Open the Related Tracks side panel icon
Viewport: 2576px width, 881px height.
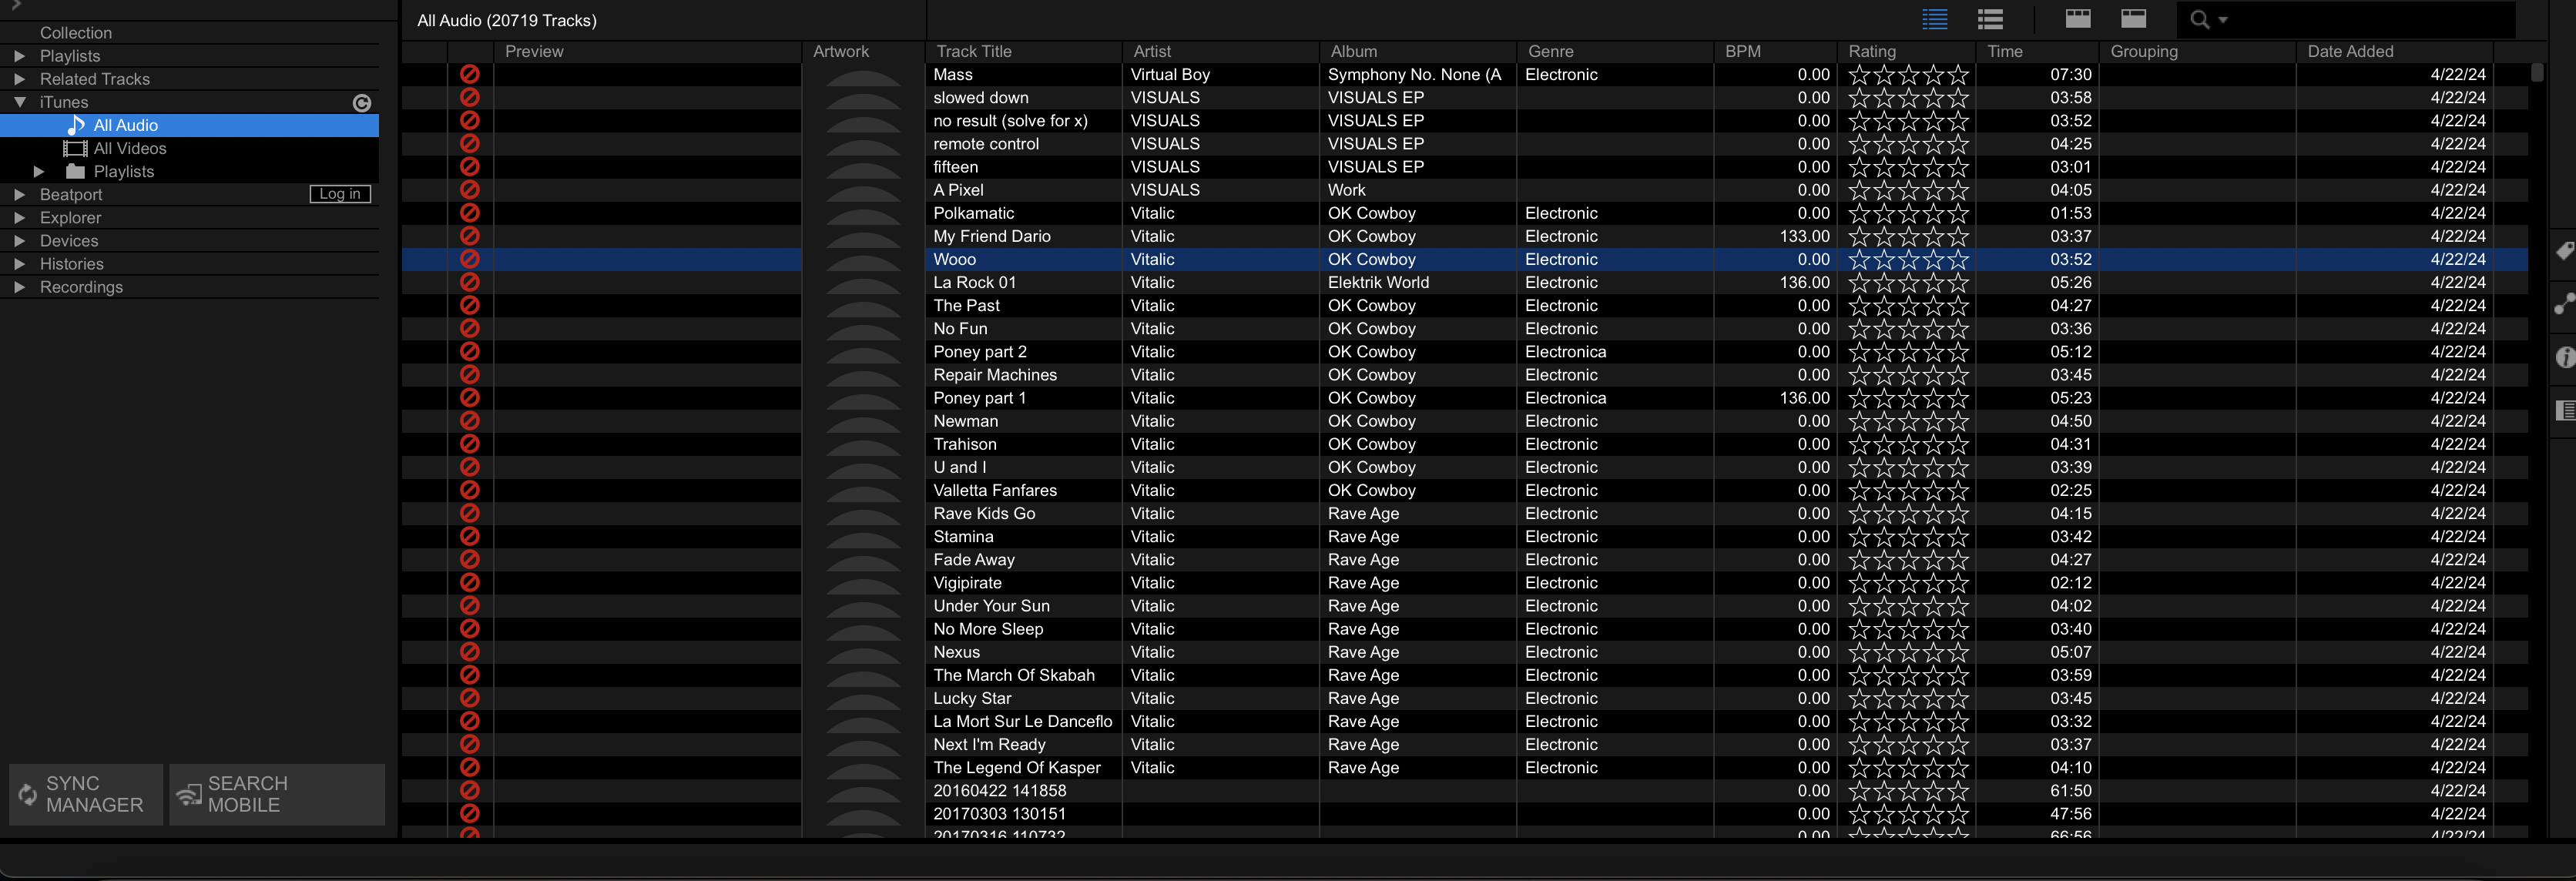2565,304
